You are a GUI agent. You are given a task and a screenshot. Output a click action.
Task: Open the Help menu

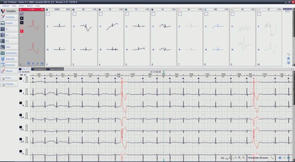(38, 6)
